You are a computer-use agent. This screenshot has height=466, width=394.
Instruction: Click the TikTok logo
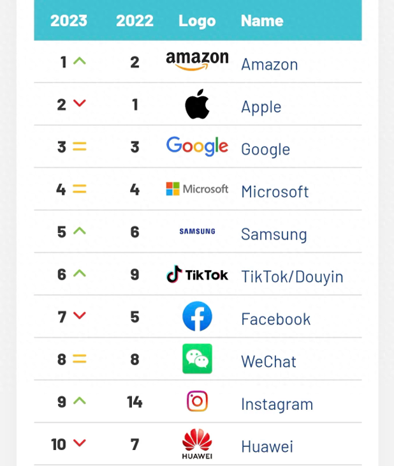coord(197,274)
